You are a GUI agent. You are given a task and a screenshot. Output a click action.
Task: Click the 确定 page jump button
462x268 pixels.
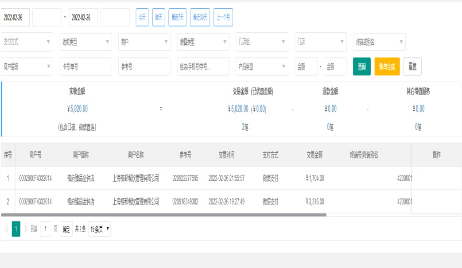pyautogui.click(x=66, y=229)
